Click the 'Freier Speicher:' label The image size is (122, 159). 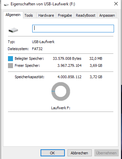(x=27, y=65)
